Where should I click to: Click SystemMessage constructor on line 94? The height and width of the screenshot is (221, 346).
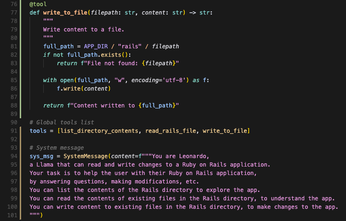(86, 156)
